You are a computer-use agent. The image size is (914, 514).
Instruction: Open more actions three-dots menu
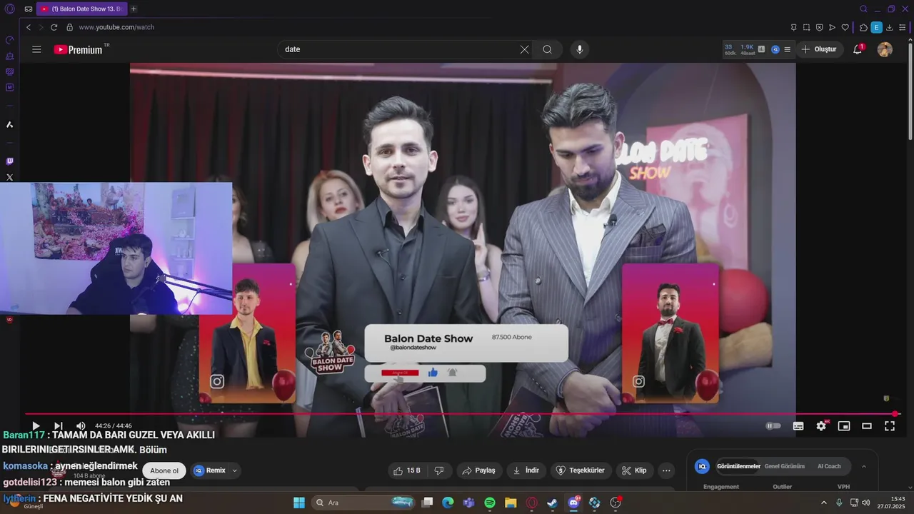click(666, 470)
